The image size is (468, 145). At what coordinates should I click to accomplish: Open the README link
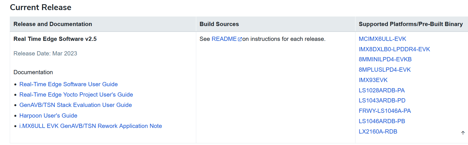[x=224, y=39]
